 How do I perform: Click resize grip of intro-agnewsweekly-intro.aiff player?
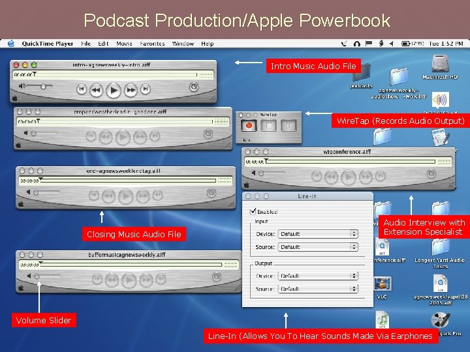213,99
